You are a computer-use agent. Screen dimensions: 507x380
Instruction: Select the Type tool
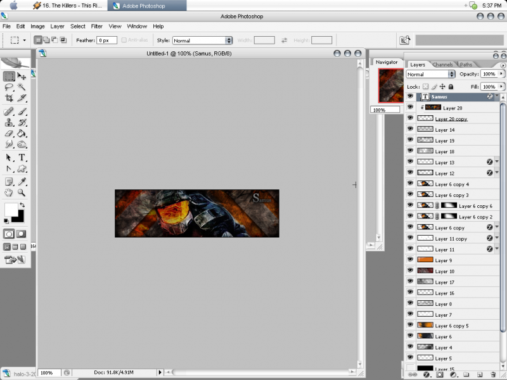tap(22, 158)
